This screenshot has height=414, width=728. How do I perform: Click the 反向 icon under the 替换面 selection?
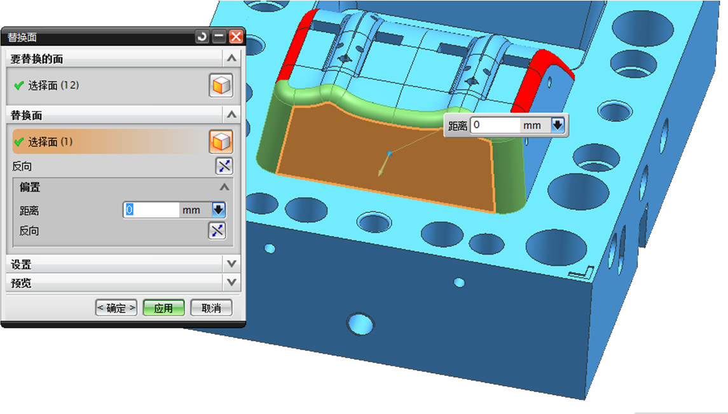224,167
